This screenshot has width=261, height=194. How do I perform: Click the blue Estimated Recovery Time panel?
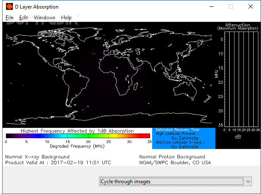(x=184, y=138)
